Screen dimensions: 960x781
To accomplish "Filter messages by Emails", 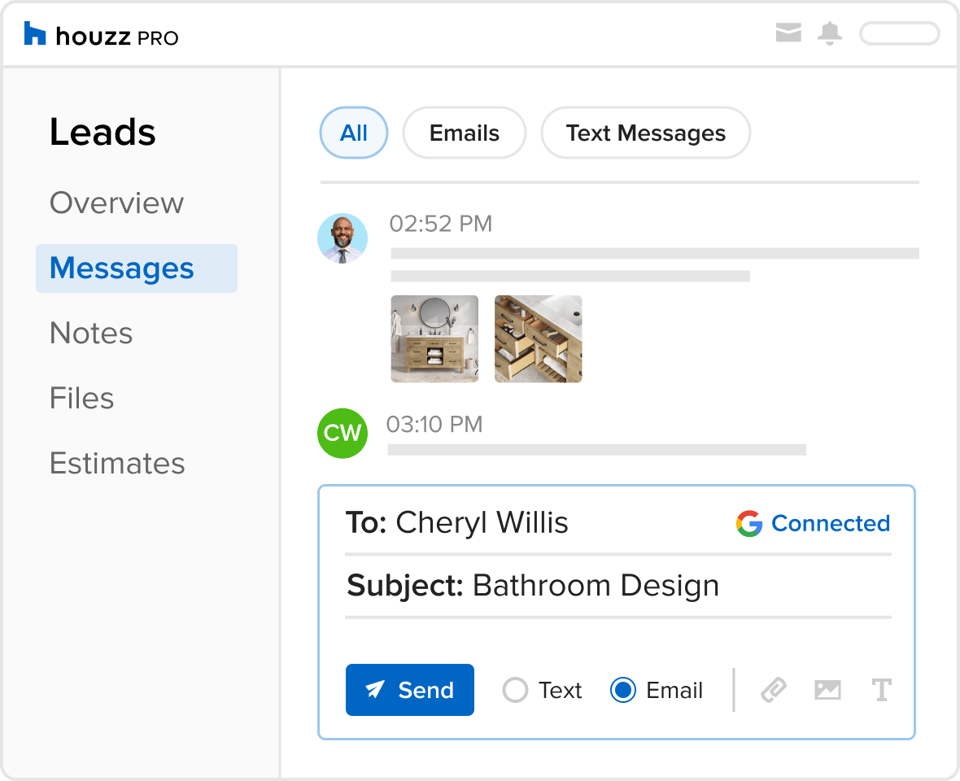I will tap(465, 133).
